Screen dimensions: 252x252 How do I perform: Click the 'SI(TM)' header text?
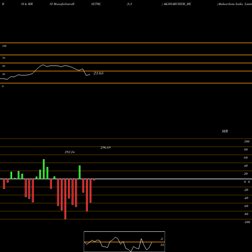pos(96,4)
